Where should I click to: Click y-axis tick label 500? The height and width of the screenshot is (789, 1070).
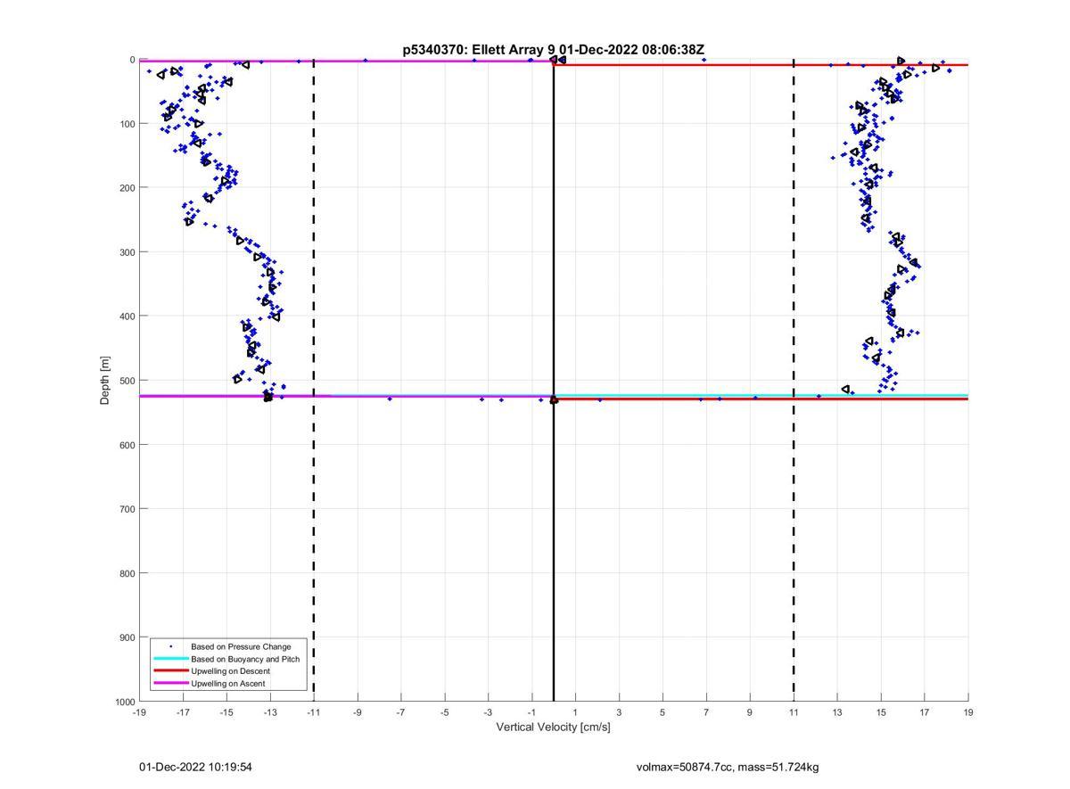pyautogui.click(x=127, y=381)
